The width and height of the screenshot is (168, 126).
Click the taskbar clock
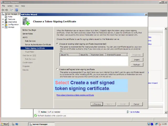point(164,124)
